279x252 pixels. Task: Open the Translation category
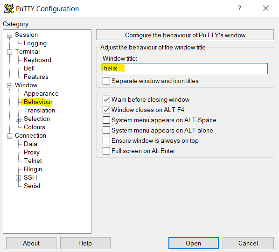coord(40,110)
